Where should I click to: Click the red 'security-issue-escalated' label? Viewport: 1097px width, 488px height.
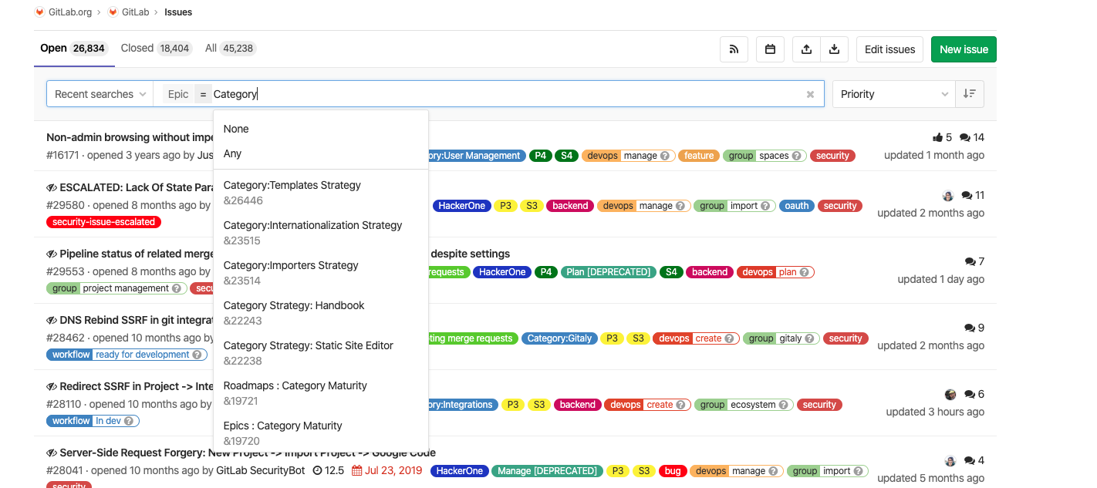(103, 222)
